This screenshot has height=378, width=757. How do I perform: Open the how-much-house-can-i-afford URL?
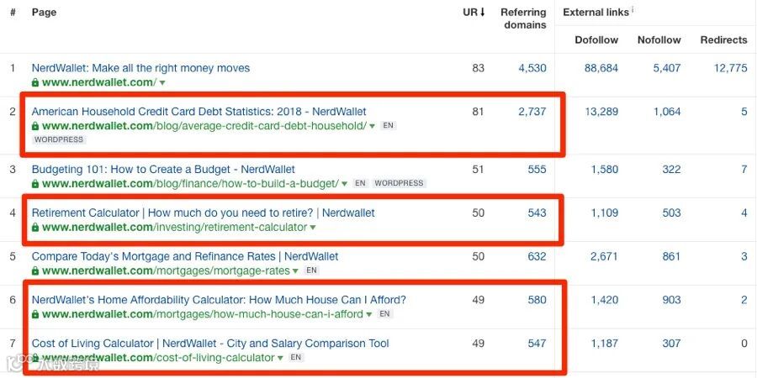(203, 314)
